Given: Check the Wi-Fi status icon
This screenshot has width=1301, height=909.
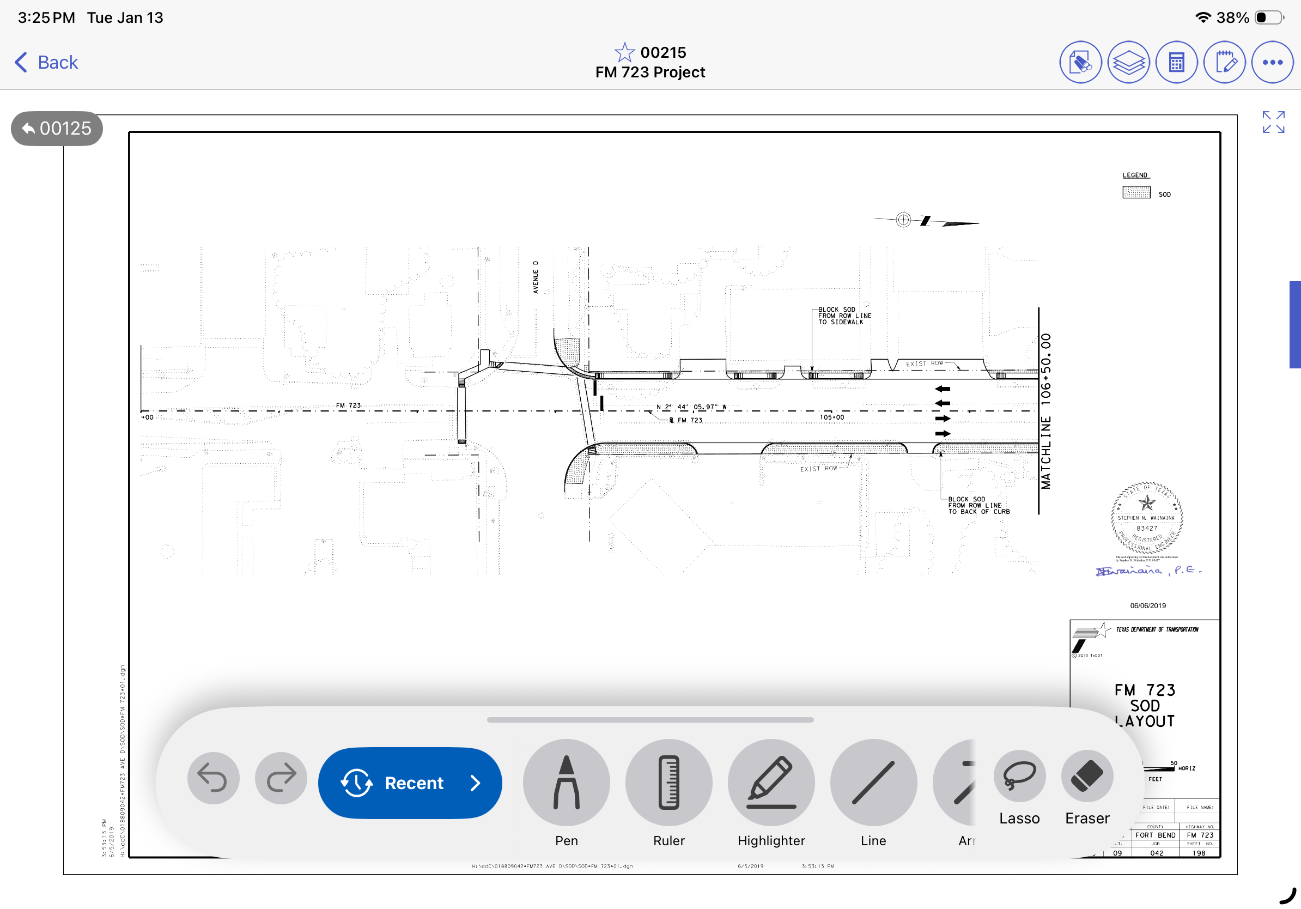Looking at the screenshot, I should click(1203, 17).
